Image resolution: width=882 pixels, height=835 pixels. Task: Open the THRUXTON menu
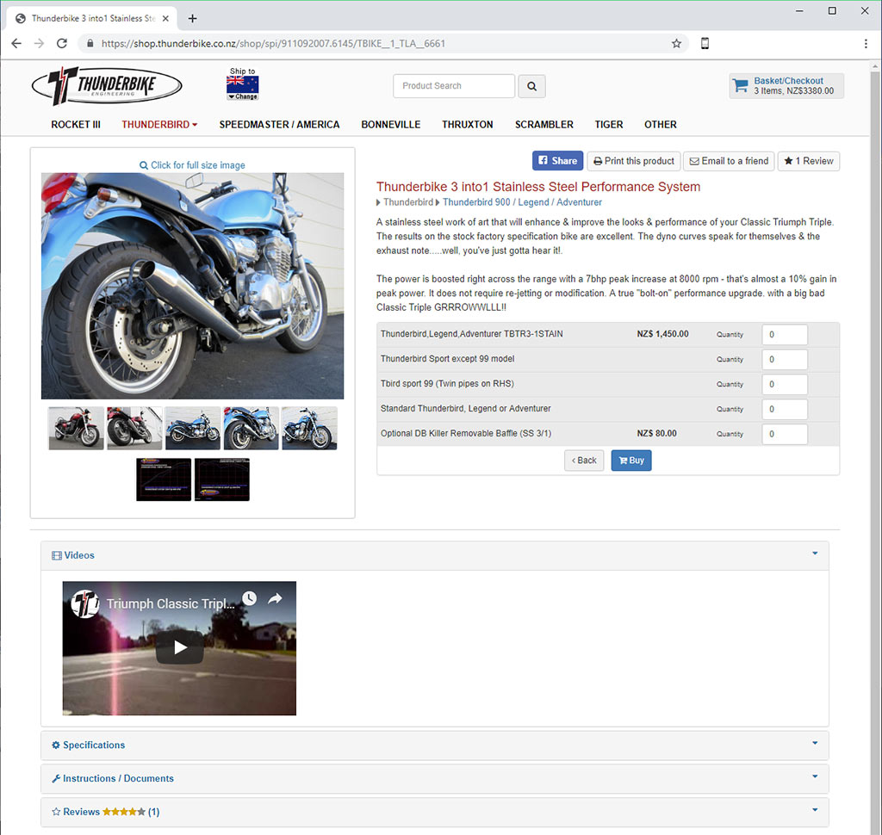click(467, 124)
